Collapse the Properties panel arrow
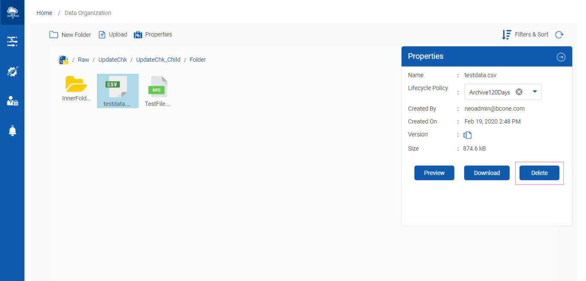Viewport: 586px width, 281px height. click(561, 57)
